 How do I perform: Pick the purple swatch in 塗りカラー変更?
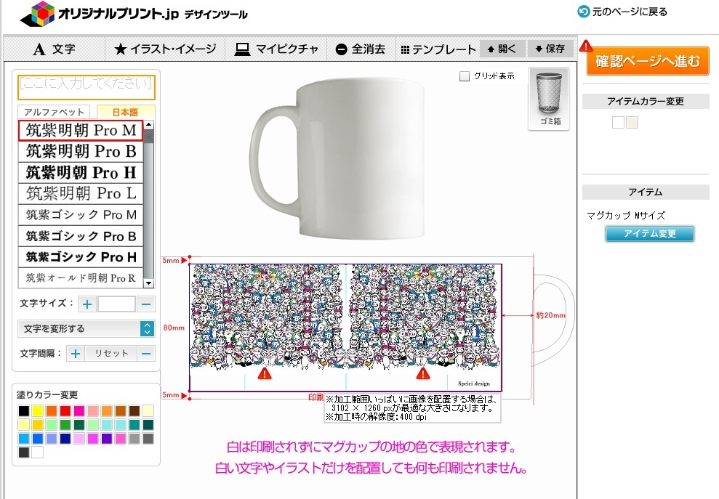106,439
